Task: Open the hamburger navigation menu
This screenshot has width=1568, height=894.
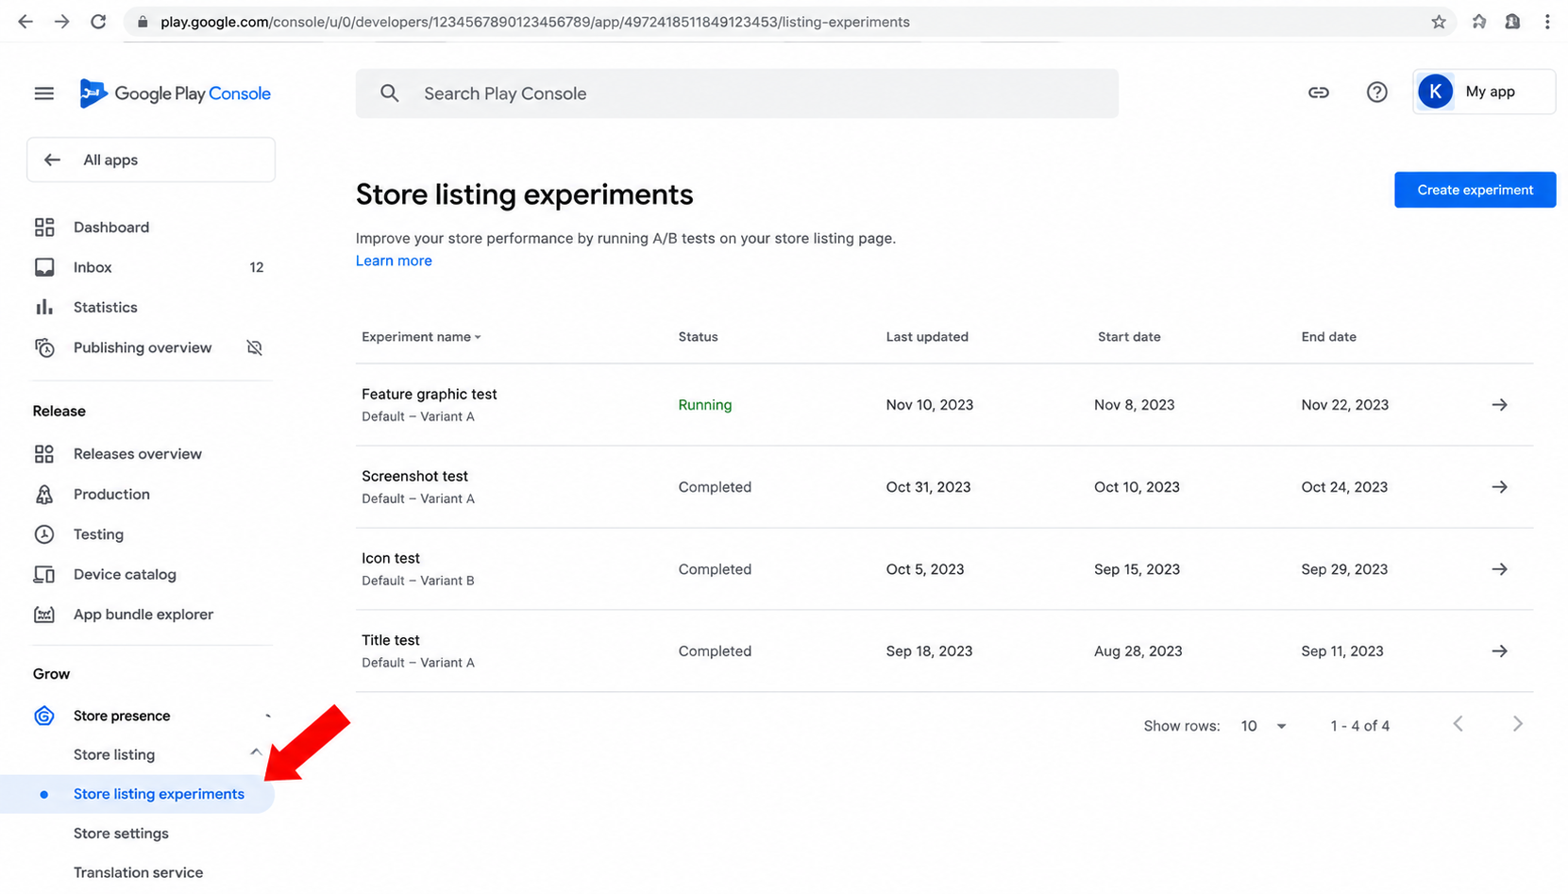Action: (x=43, y=93)
